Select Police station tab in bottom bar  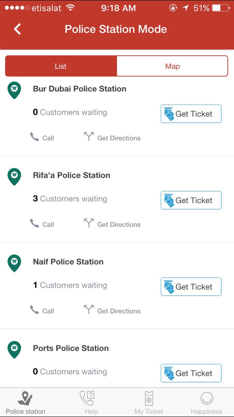[x=25, y=403]
